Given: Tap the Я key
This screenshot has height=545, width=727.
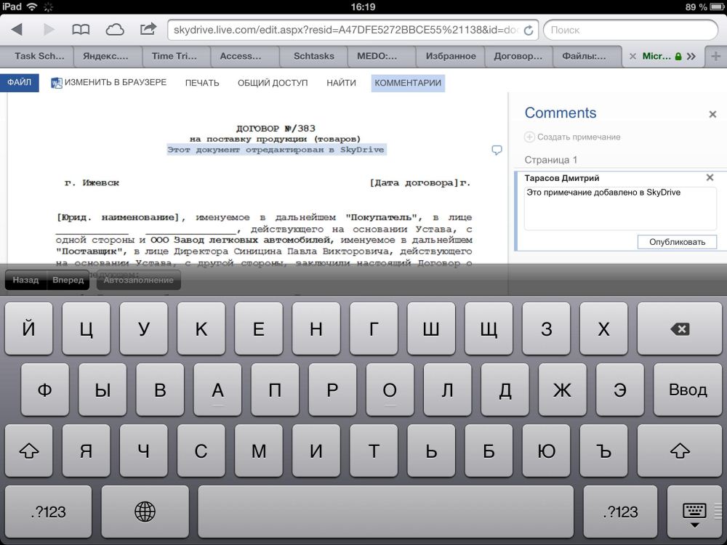Looking at the screenshot, I should coord(87,451).
